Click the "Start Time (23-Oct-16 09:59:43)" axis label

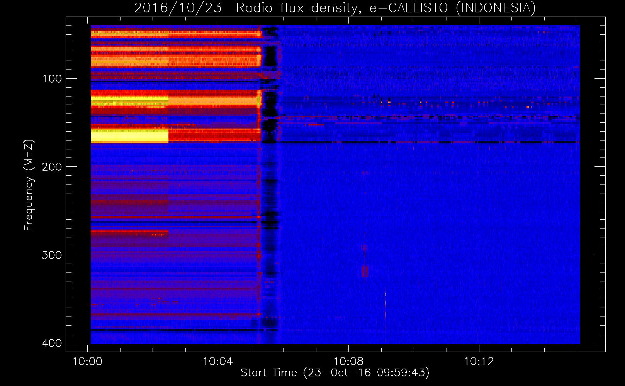[335, 373]
